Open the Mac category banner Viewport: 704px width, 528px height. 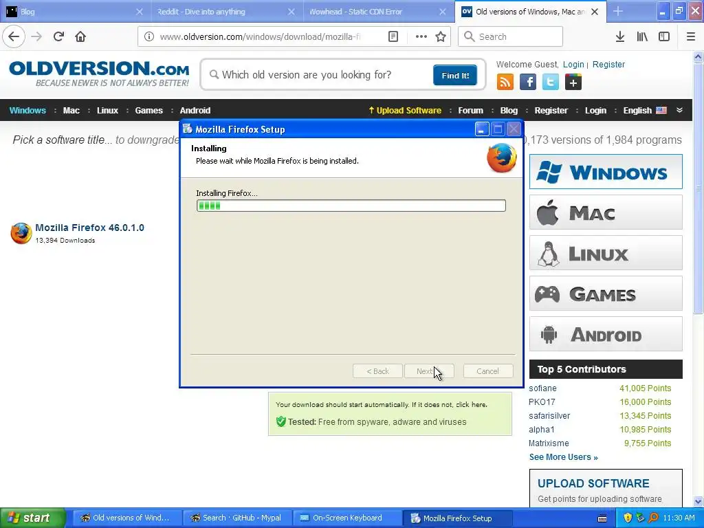pyautogui.click(x=606, y=212)
